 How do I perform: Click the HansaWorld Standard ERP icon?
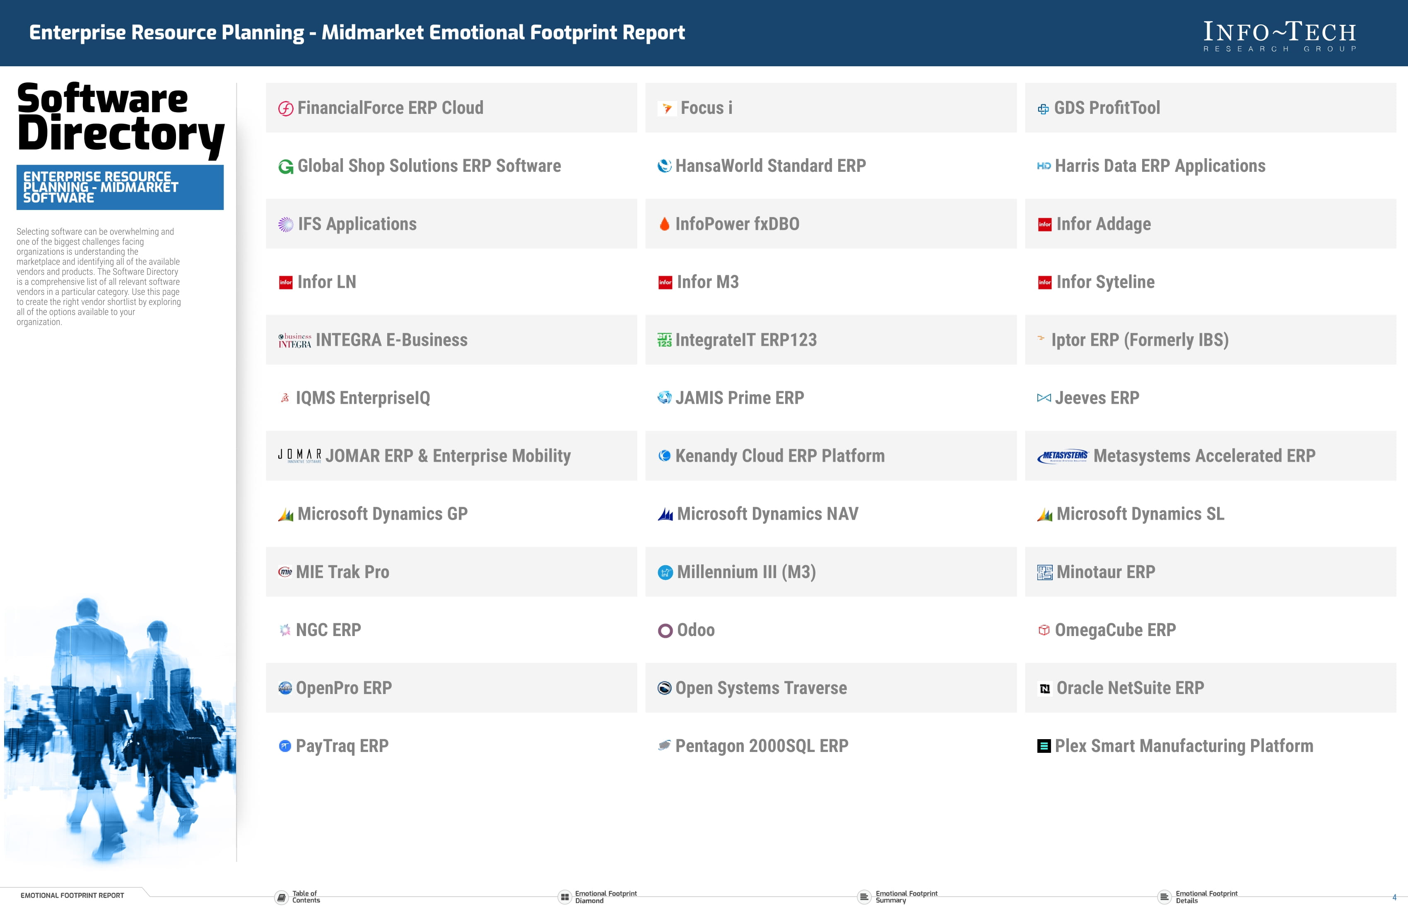tap(665, 165)
